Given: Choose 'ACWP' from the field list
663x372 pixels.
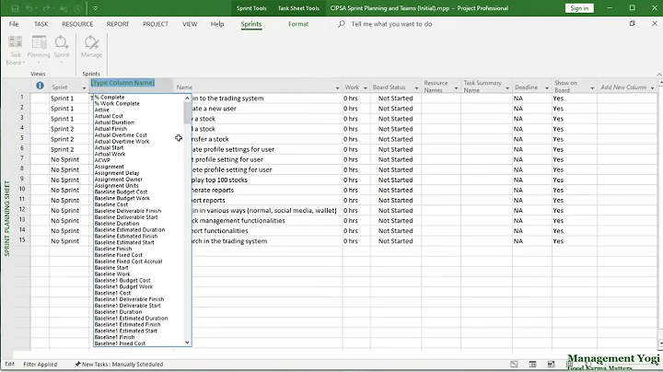Looking at the screenshot, I should (x=102, y=160).
